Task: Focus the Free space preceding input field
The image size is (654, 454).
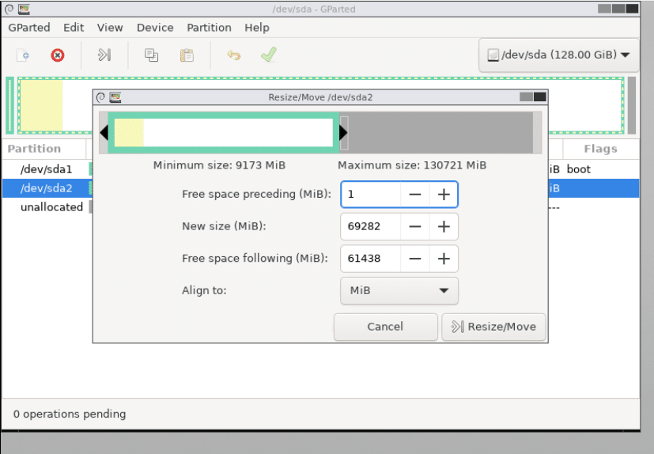Action: click(x=370, y=194)
